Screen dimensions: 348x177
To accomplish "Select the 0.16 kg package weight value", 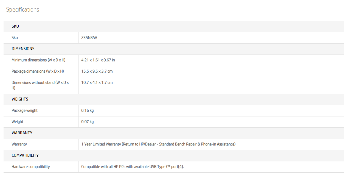I will [88, 110].
